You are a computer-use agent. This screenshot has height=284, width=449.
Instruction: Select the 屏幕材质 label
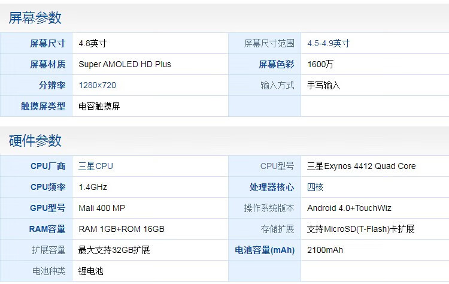[47, 64]
